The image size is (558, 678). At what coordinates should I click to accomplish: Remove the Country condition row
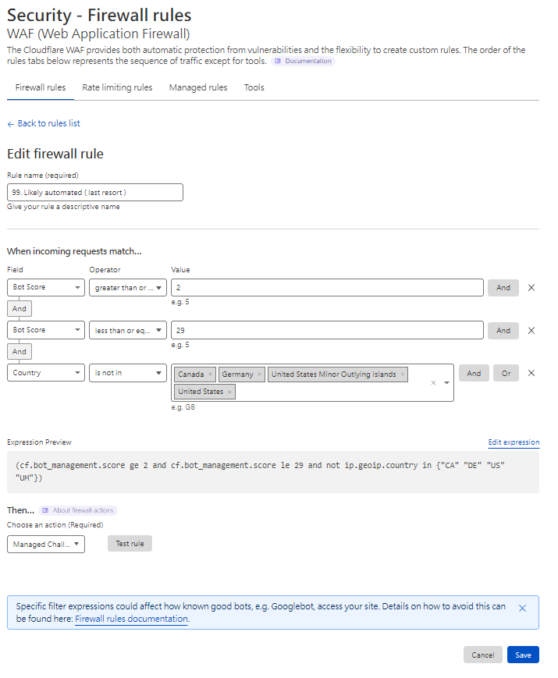[x=531, y=373]
